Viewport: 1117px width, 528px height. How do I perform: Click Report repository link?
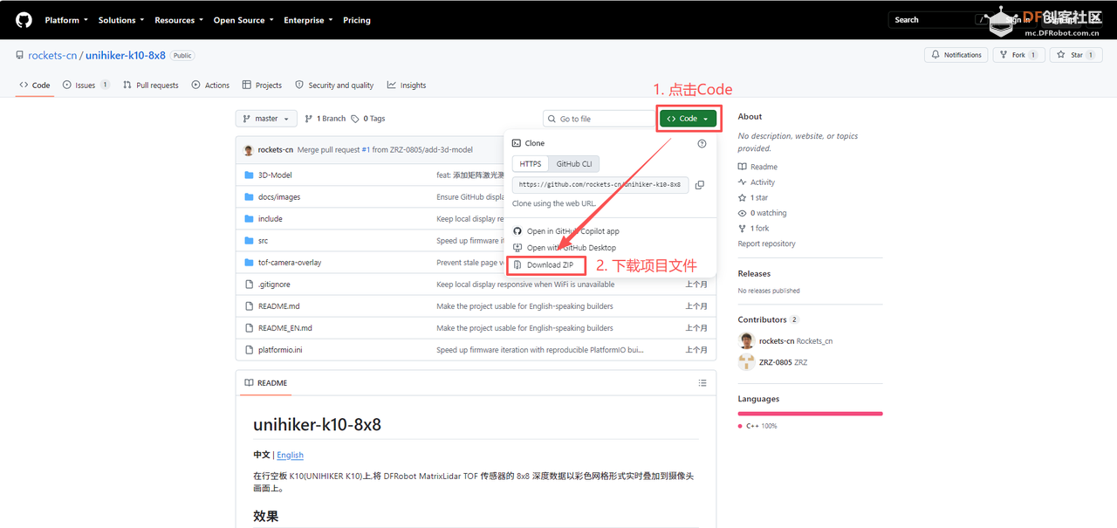[767, 244]
